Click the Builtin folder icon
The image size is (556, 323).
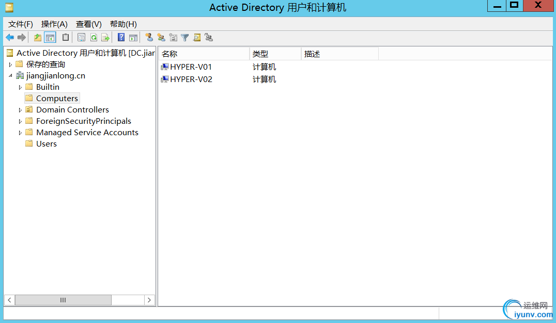29,87
